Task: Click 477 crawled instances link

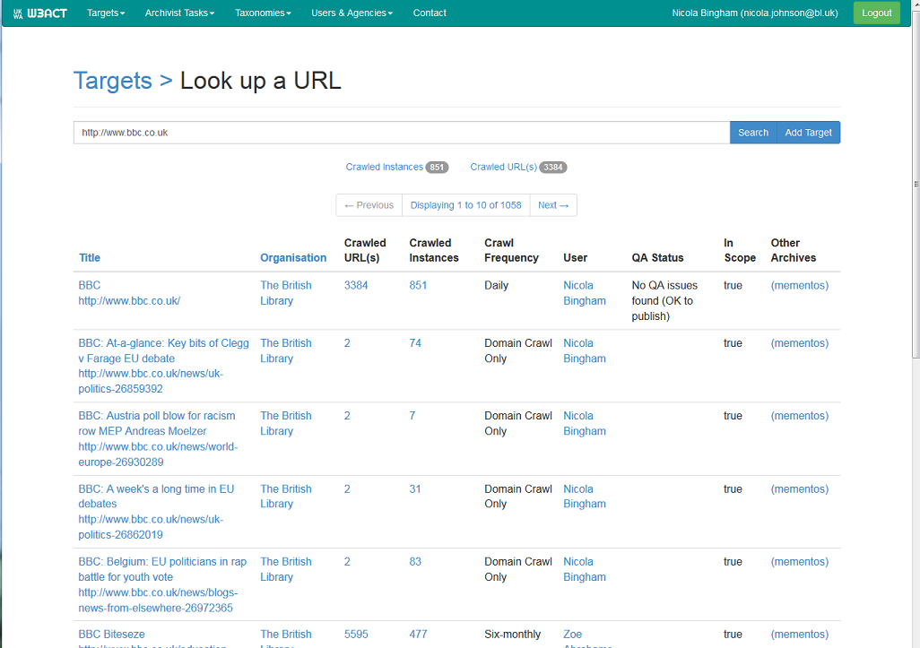Action: (418, 635)
